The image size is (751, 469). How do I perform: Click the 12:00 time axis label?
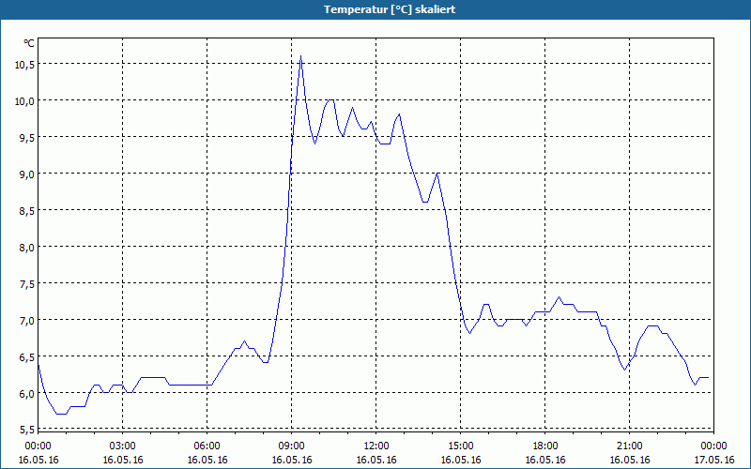[x=376, y=446]
